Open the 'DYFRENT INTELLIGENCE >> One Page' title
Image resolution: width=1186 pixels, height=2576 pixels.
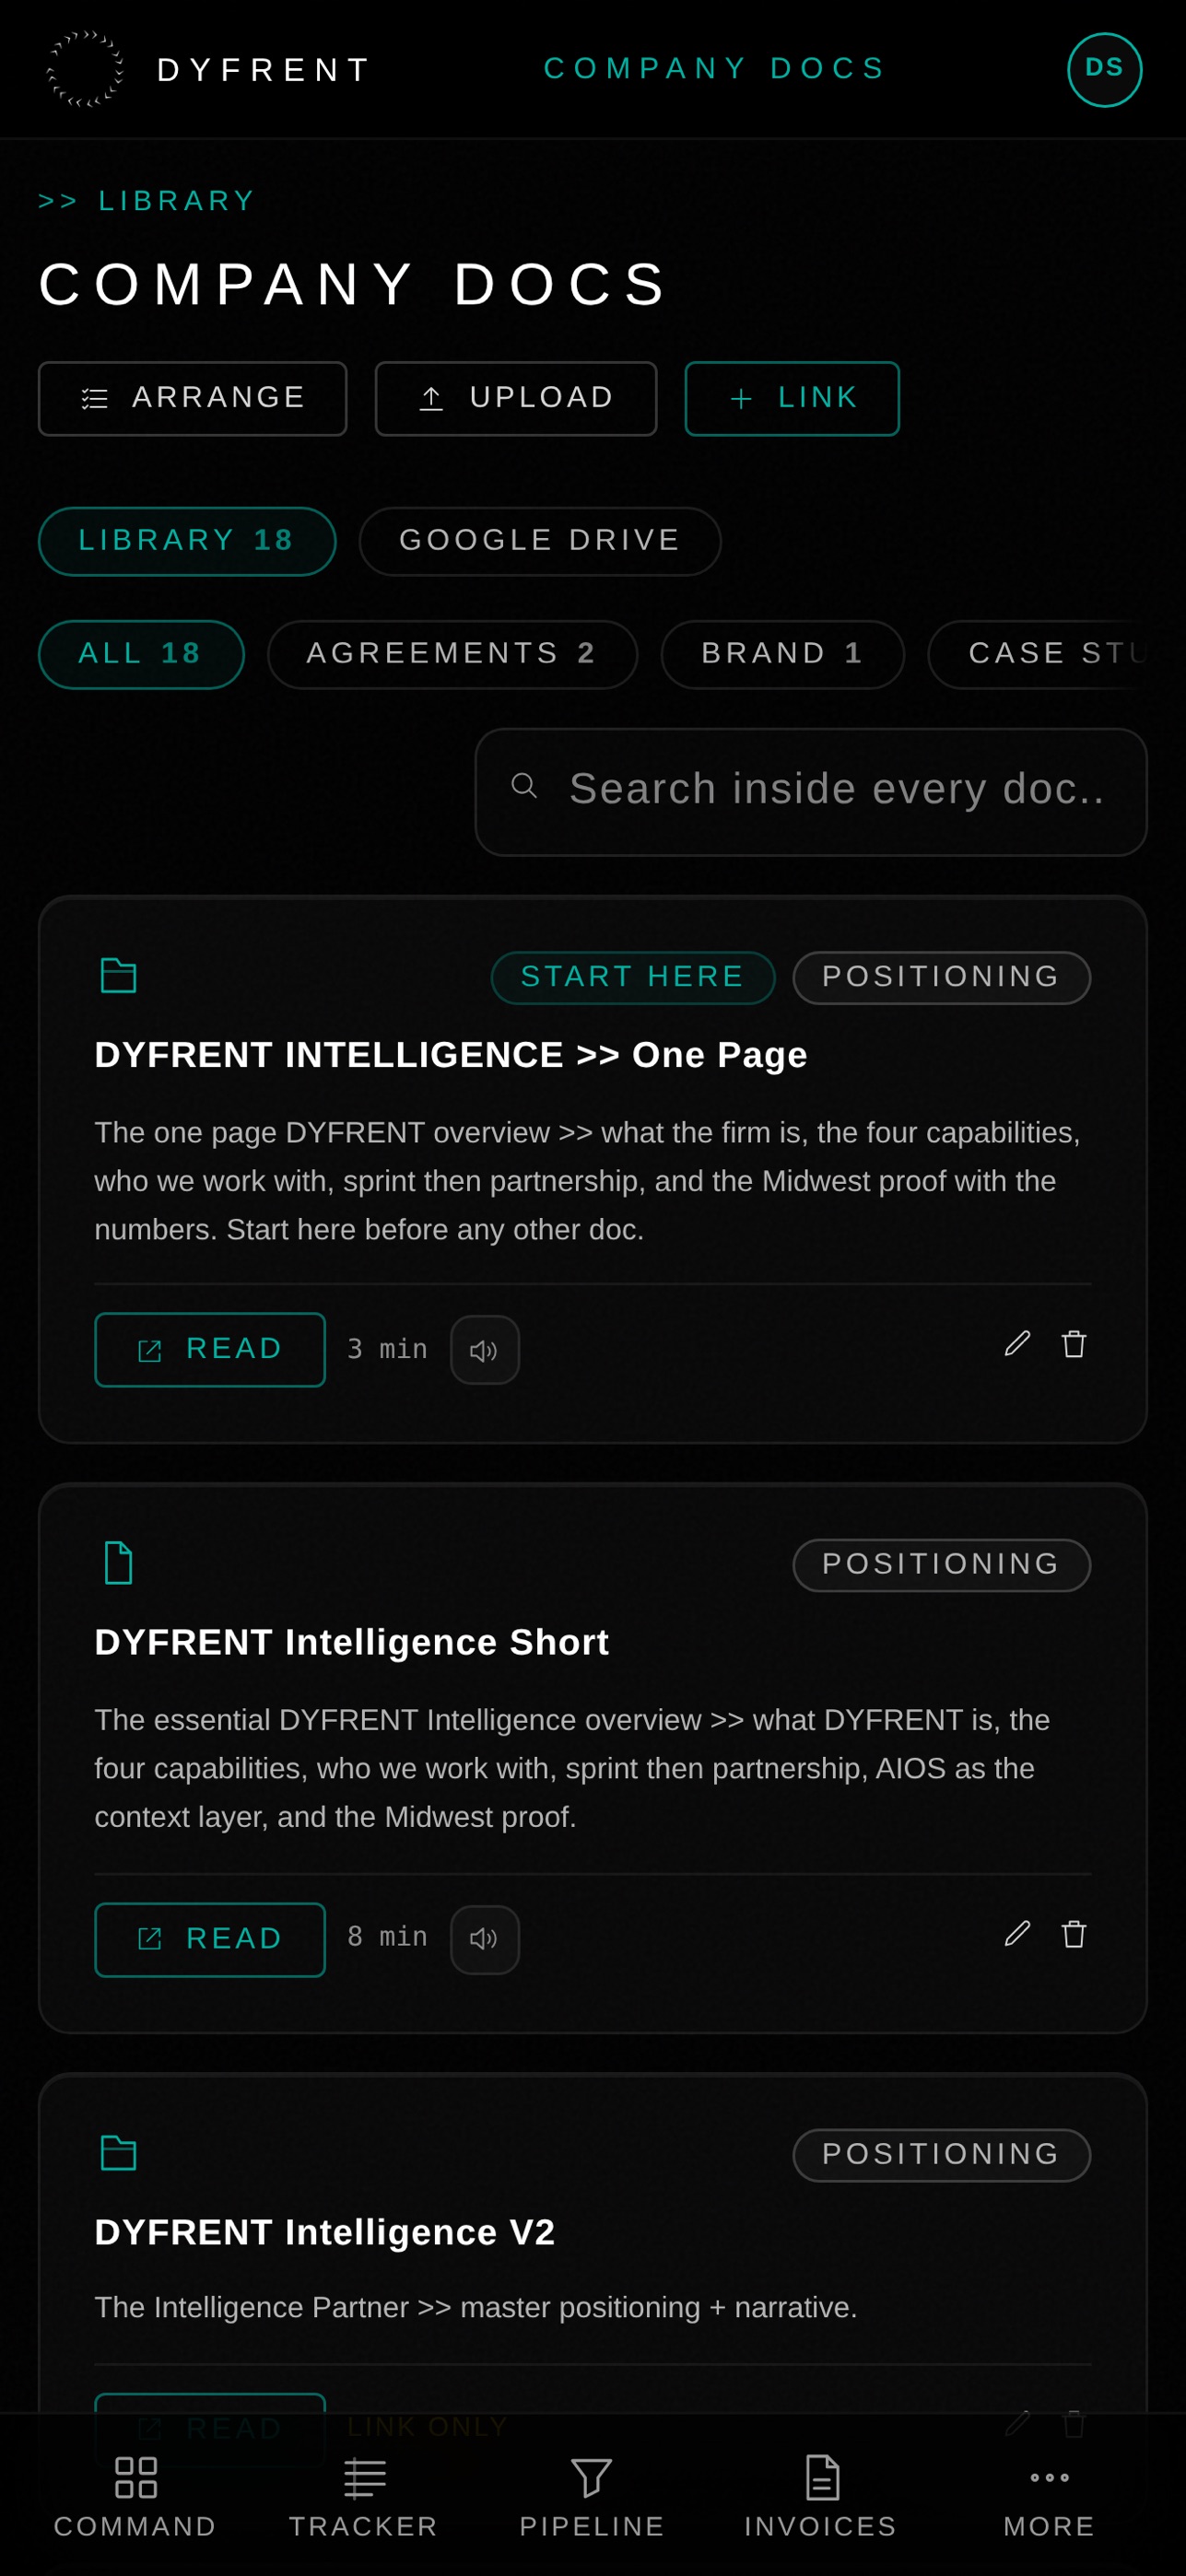point(451,1055)
